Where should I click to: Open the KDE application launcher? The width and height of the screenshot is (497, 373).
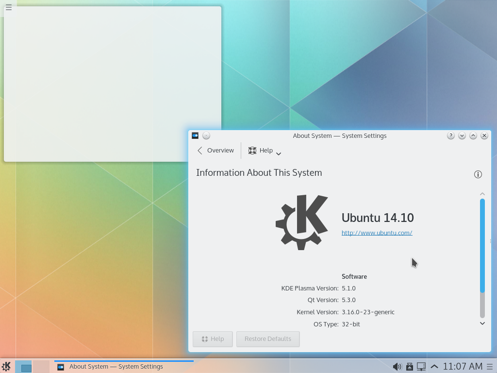6,366
